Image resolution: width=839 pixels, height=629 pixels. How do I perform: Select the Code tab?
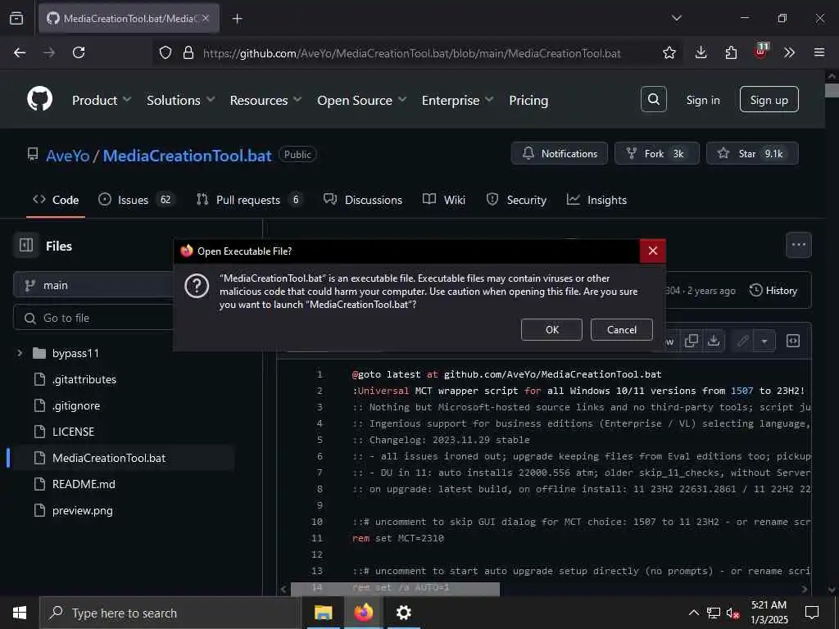pyautogui.click(x=56, y=200)
